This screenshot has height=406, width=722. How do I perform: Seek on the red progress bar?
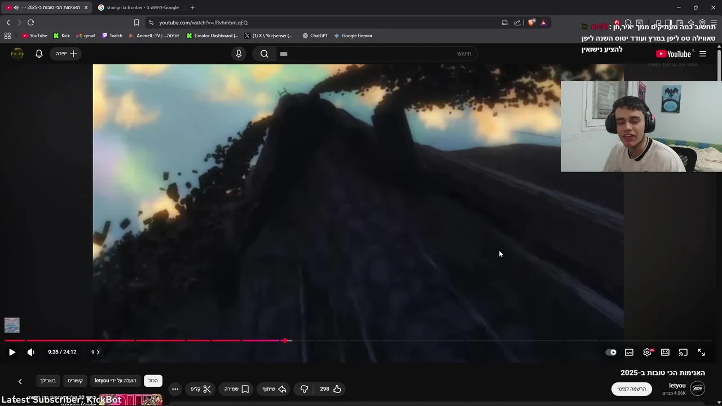pyautogui.click(x=359, y=341)
